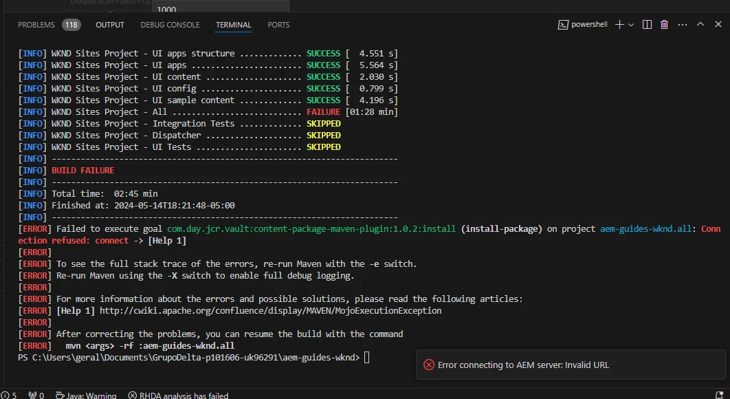Click 'RHDA analysis has failed' status item

click(178, 396)
